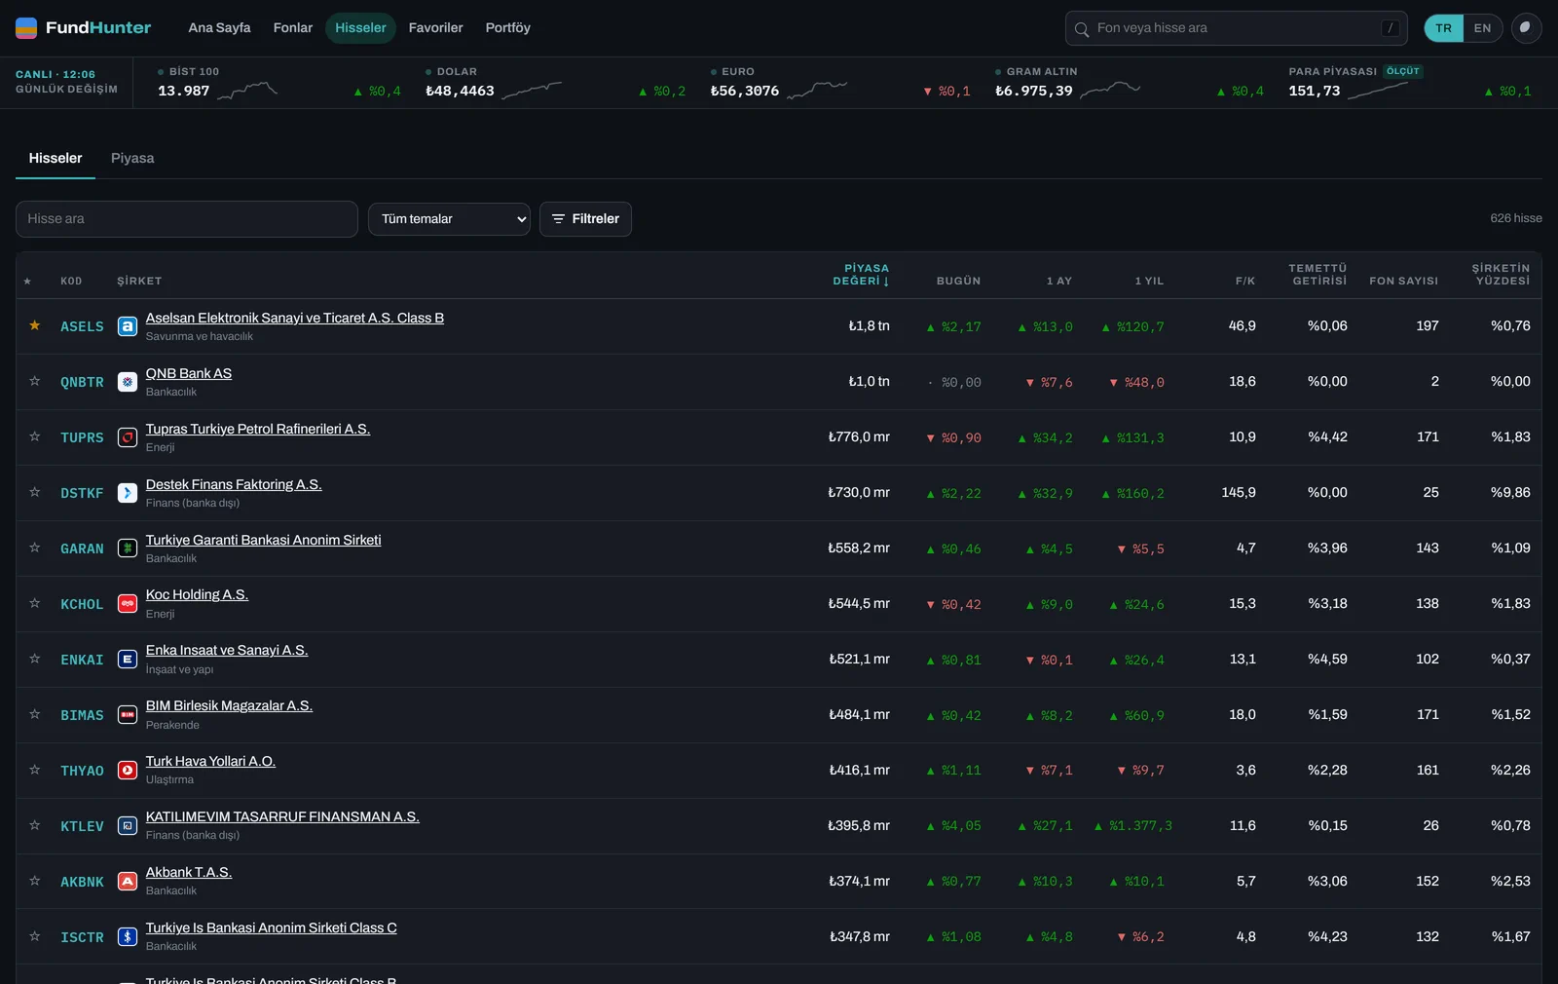Image resolution: width=1558 pixels, height=984 pixels.
Task: Add QNBTR to favorites star
Action: (35, 381)
